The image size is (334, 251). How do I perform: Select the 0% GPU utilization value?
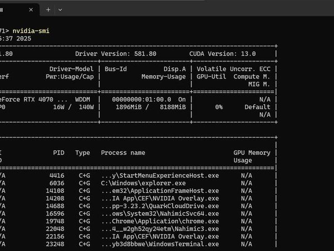pos(219,107)
